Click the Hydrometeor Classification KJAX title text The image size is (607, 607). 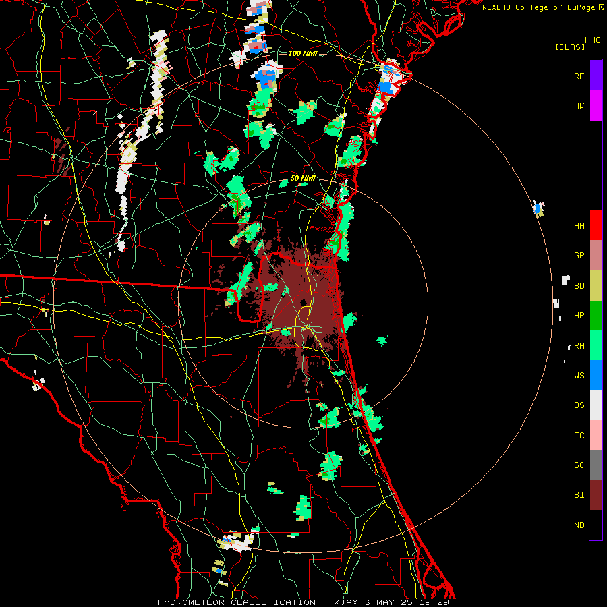[x=303, y=602]
